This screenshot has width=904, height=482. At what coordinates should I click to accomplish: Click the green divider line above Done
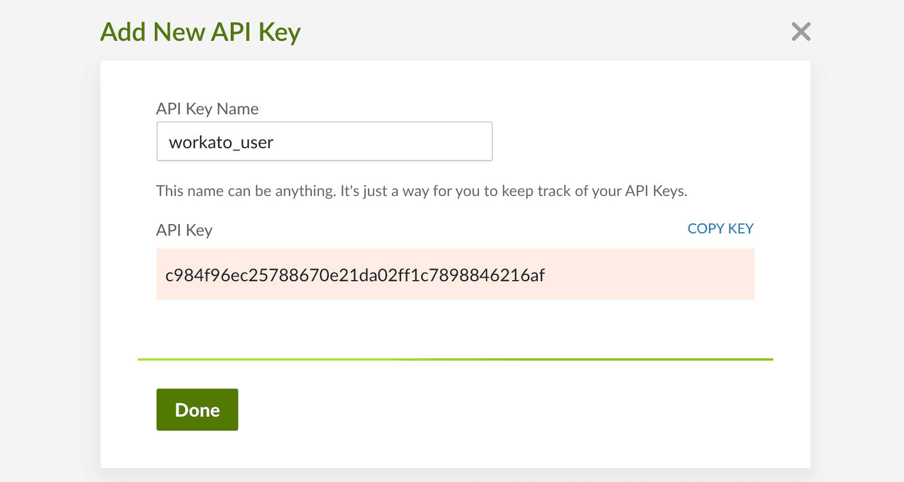tap(455, 359)
